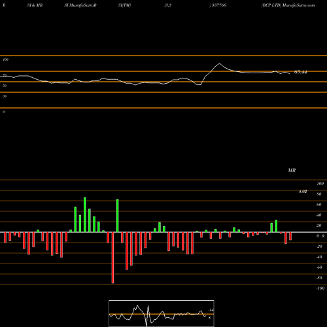Click the MR axis label -60
This screenshot has width=327, height=327.
(x=319, y=267)
